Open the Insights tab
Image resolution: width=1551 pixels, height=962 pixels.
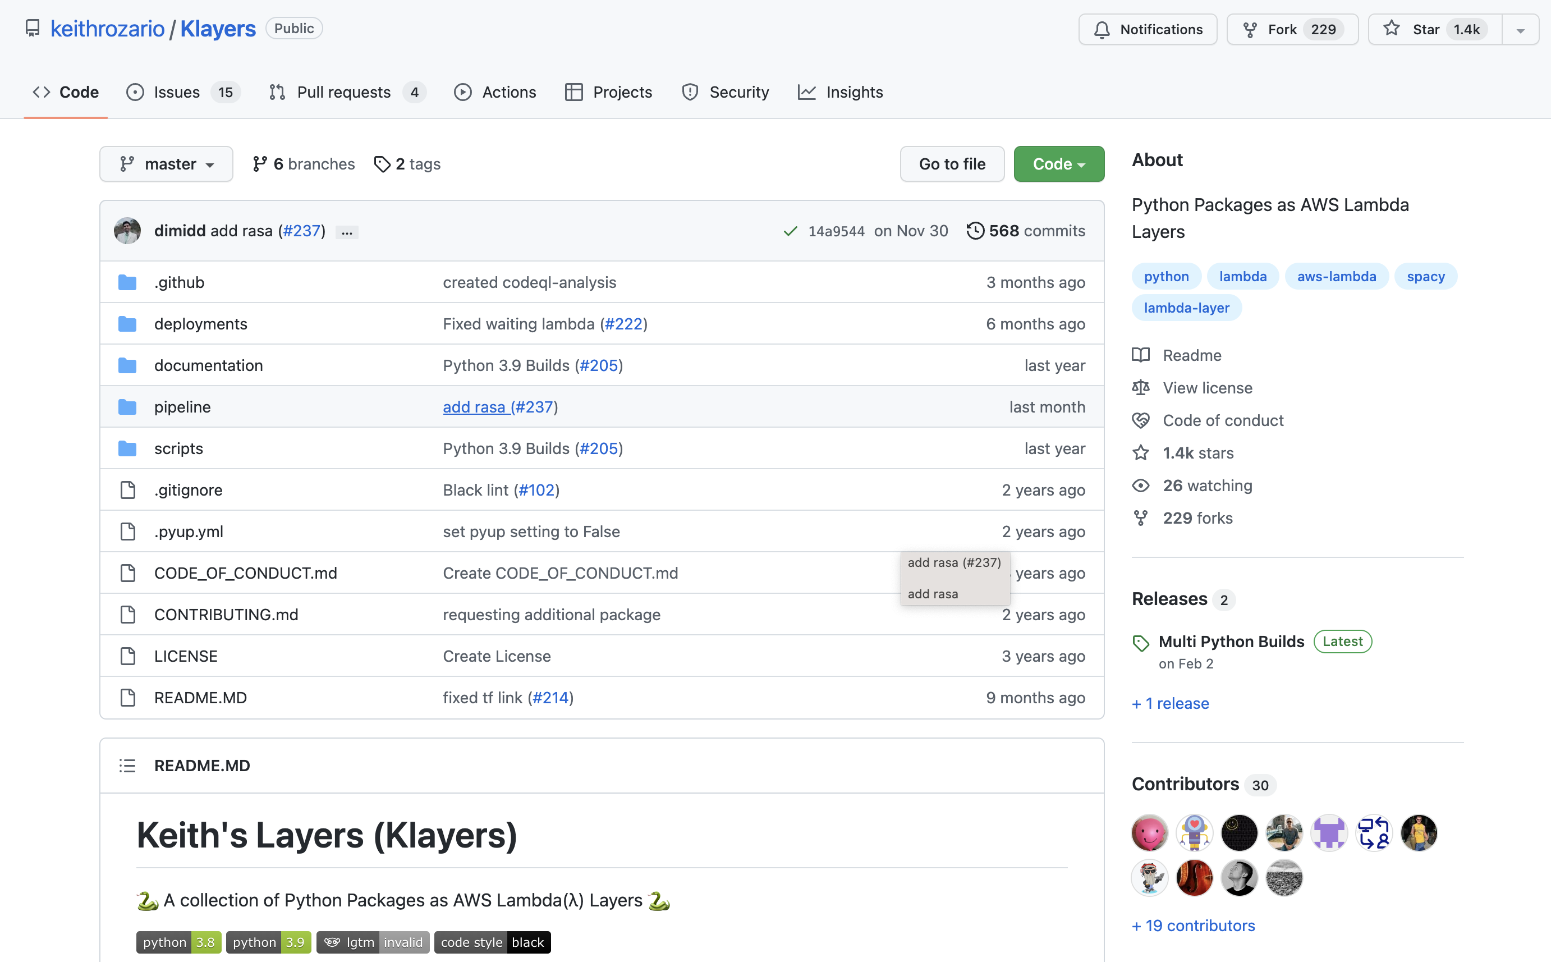[841, 92]
